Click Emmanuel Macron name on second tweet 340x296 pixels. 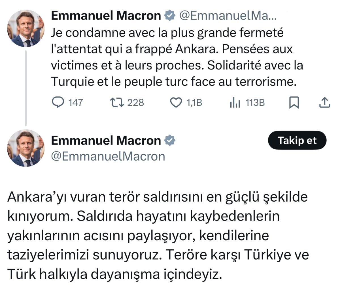106,141
